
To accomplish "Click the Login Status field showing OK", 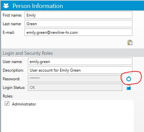I will coord(75,87).
